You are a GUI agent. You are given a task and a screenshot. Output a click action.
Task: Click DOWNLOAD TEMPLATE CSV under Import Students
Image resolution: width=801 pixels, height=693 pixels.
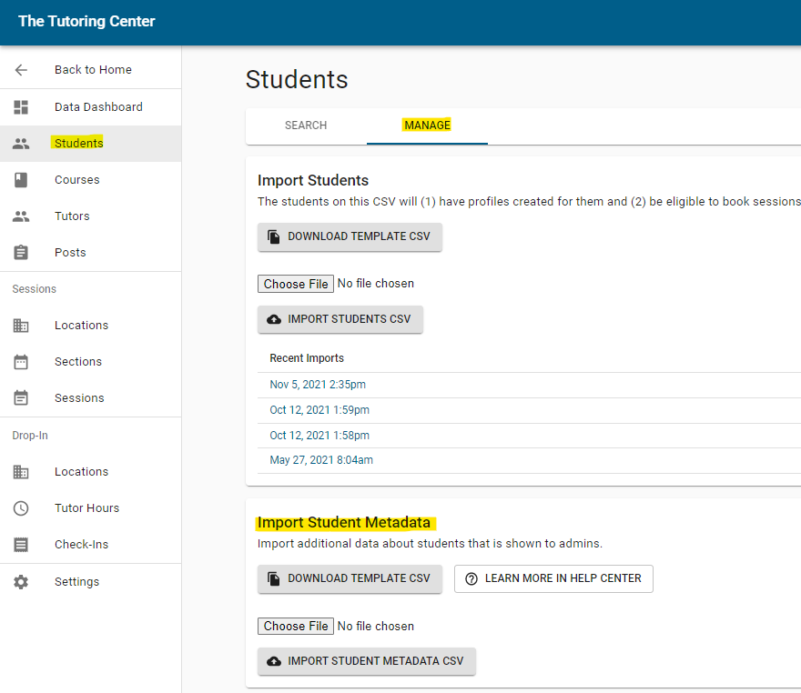click(350, 236)
